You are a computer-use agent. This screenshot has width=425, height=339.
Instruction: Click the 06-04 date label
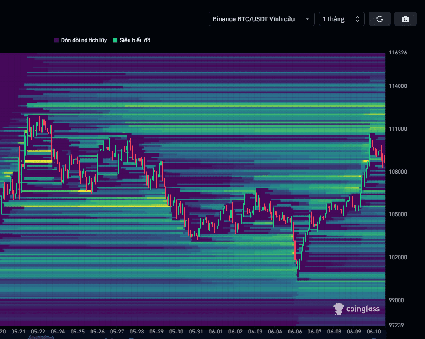click(275, 332)
